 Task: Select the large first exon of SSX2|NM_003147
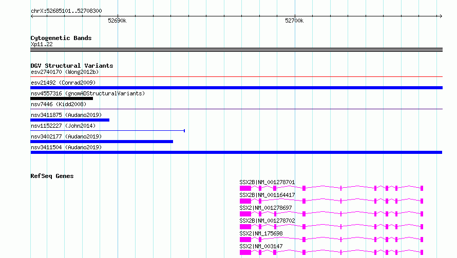pos(245,252)
